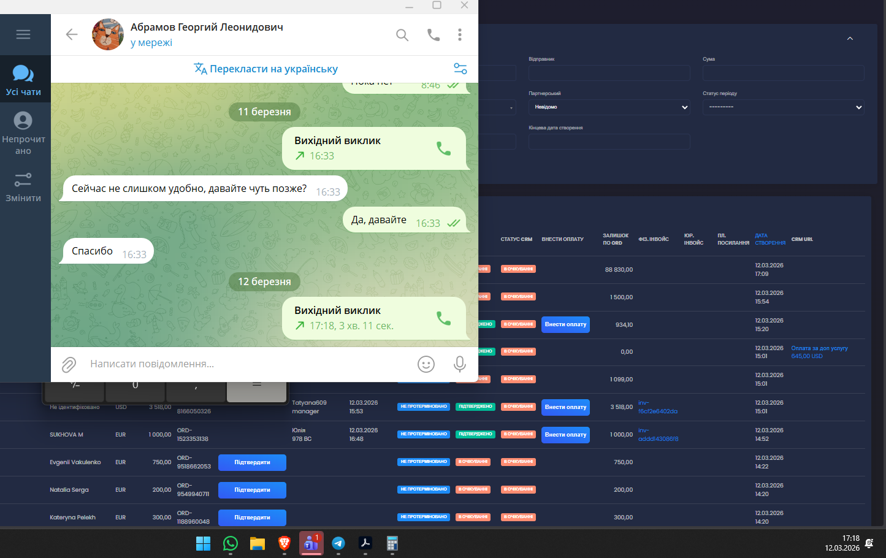
Task: Click the "11 березня" date badge
Action: tap(264, 112)
